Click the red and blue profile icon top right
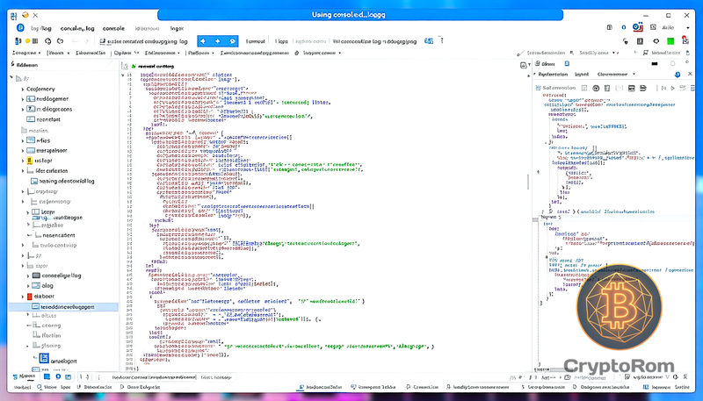The image size is (703, 401). [x=638, y=27]
